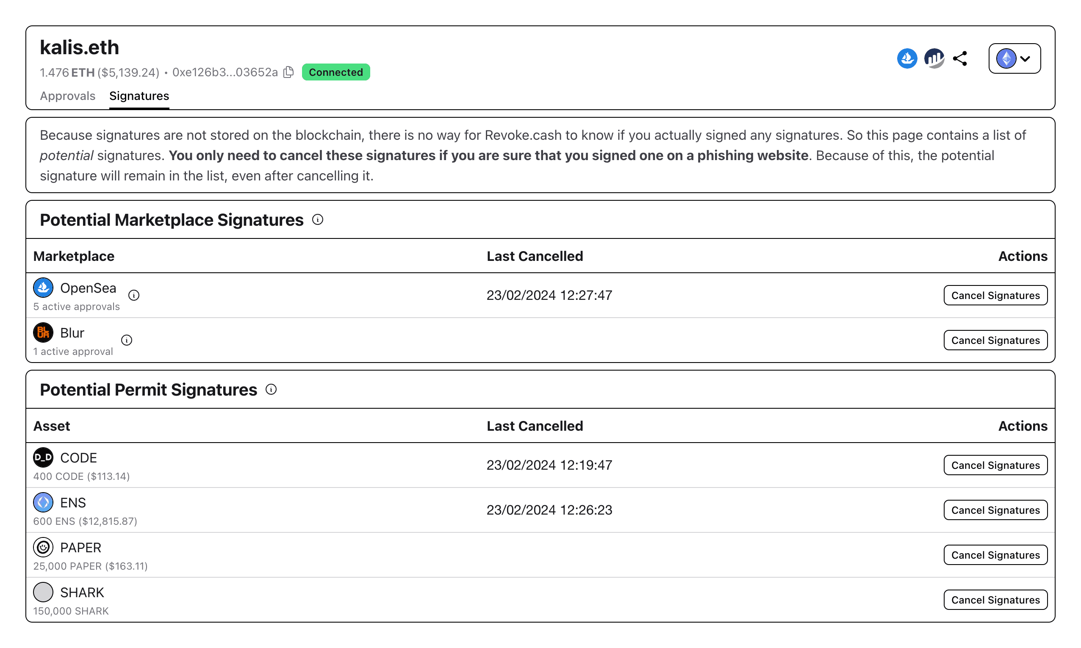Viewport: 1081px width, 648px height.
Task: Click the chevron on network dropdown
Action: [x=1026, y=58]
